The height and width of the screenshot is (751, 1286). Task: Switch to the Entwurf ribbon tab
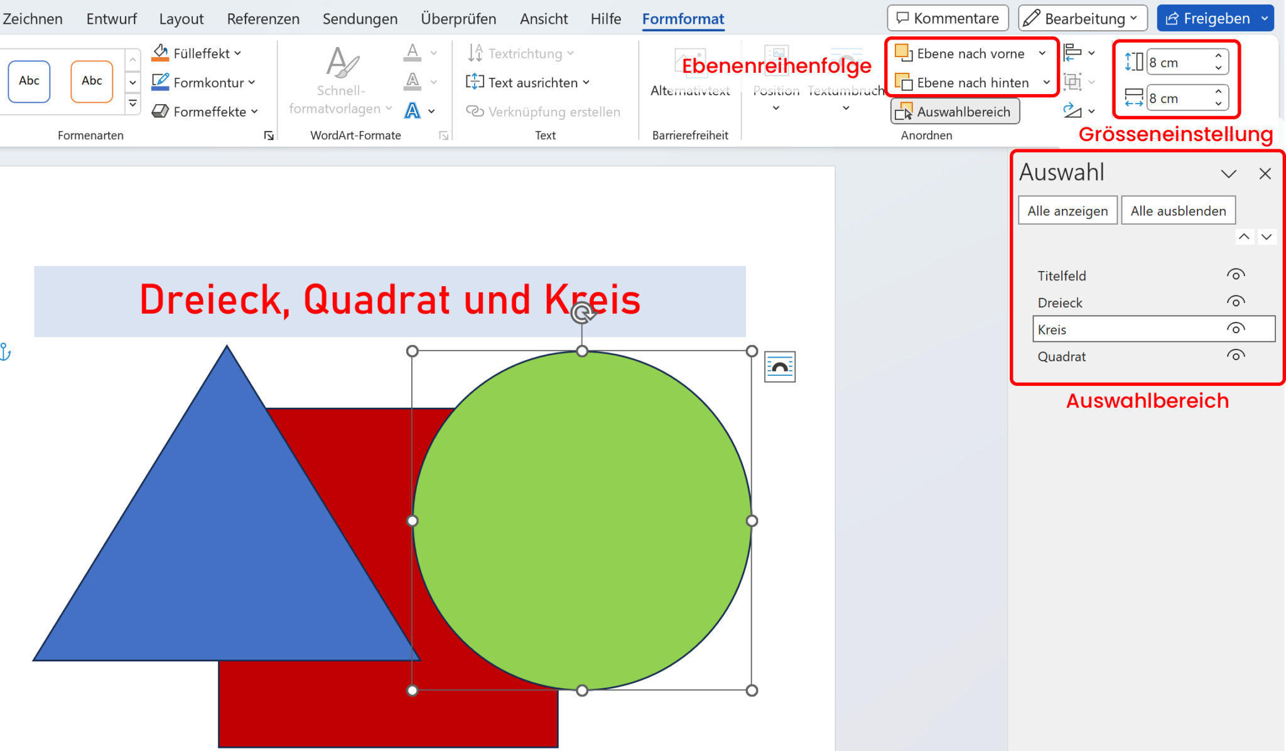click(111, 18)
